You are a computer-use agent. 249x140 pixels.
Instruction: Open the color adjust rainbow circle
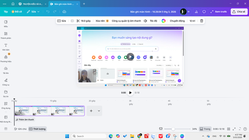pos(163,21)
